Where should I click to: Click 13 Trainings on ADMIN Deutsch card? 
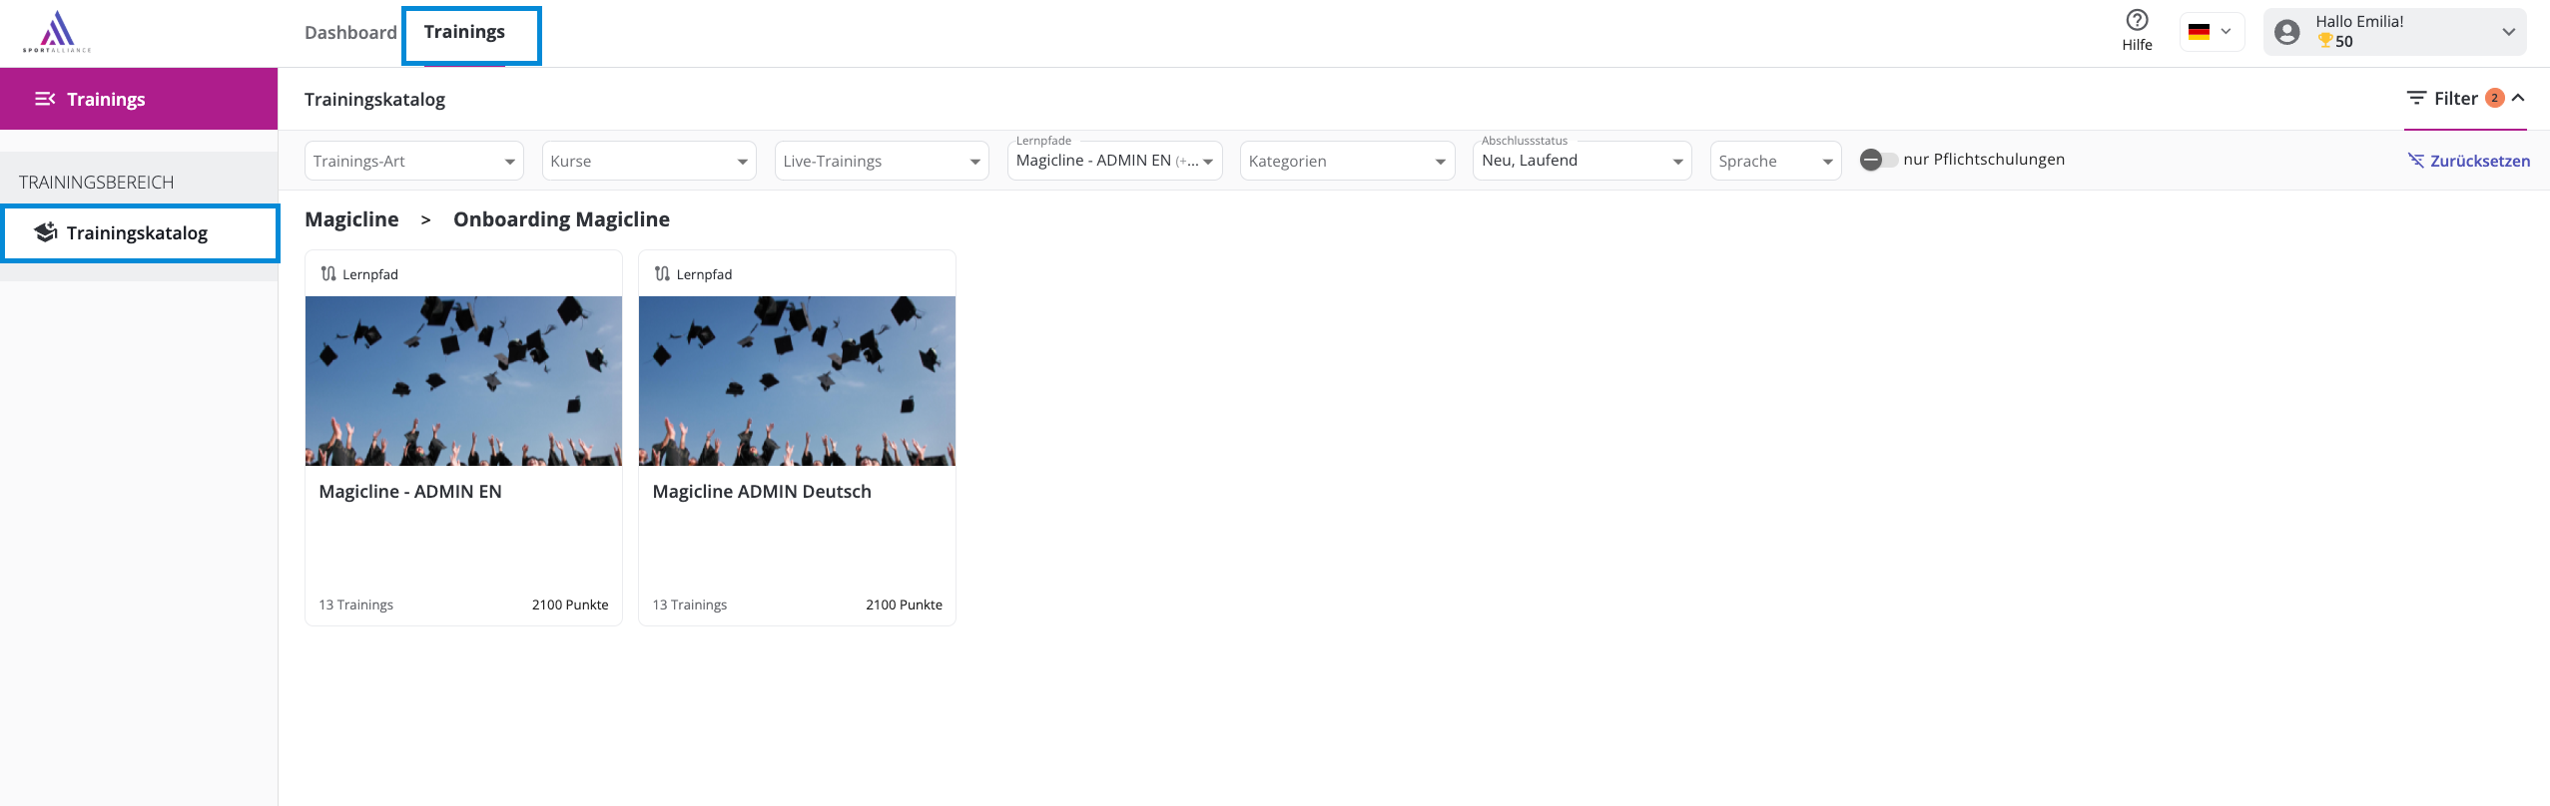[689, 604]
